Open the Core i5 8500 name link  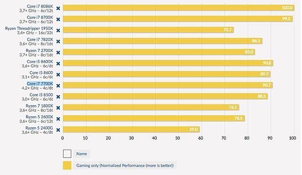(x=41, y=95)
